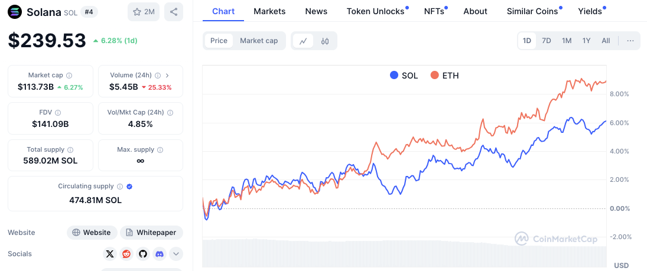The height and width of the screenshot is (271, 647).
Task: Select the 7D time range
Action: [x=547, y=41]
